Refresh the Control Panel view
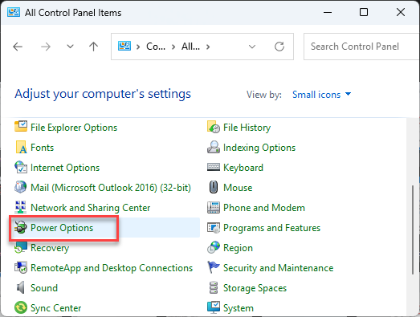 [x=279, y=47]
